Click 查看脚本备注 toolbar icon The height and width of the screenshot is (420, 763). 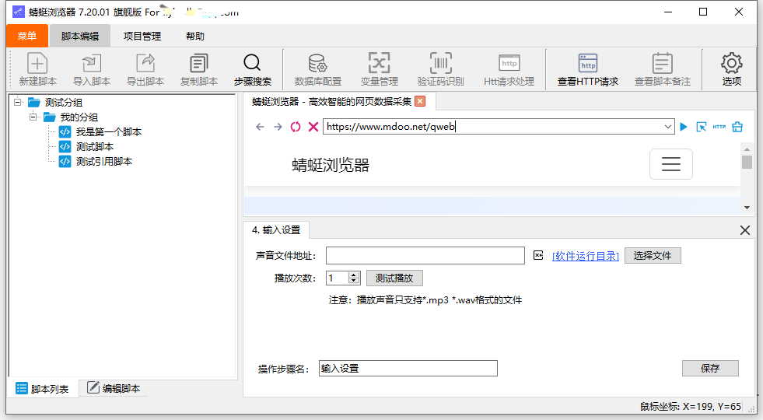pos(662,69)
